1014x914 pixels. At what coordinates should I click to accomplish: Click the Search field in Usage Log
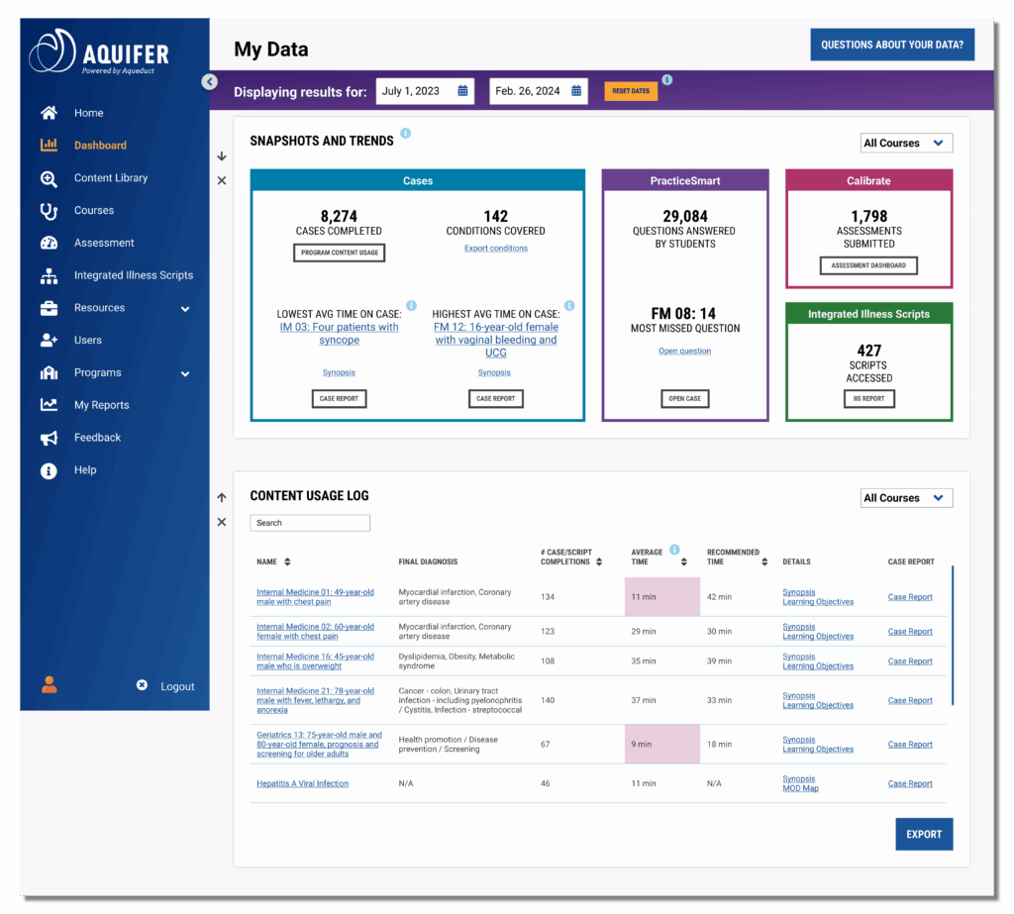pyautogui.click(x=310, y=523)
